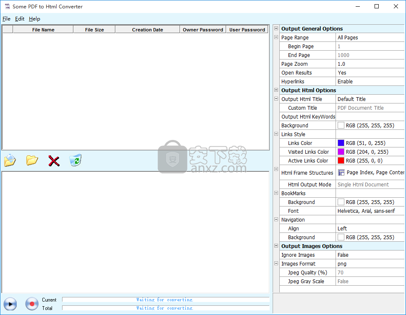Collapse the Output Html Options section

coord(276,90)
